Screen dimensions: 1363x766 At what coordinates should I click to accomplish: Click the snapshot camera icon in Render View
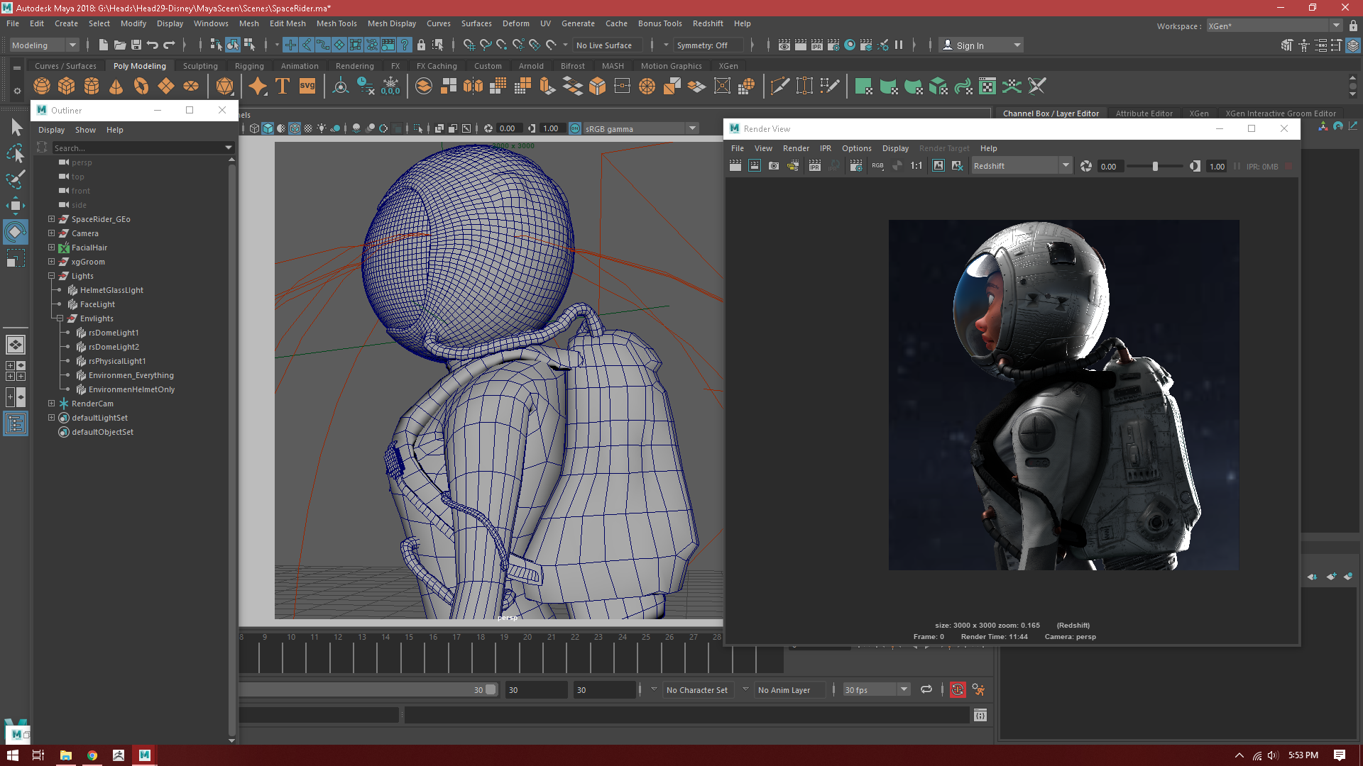(x=774, y=166)
